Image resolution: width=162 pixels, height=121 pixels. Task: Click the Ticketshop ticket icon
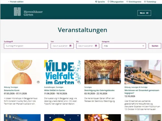tap(145, 2)
